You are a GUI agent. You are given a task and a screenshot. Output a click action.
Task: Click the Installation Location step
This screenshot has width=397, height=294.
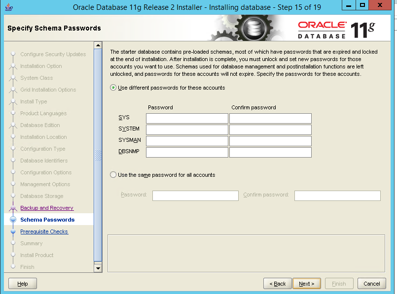click(43, 137)
